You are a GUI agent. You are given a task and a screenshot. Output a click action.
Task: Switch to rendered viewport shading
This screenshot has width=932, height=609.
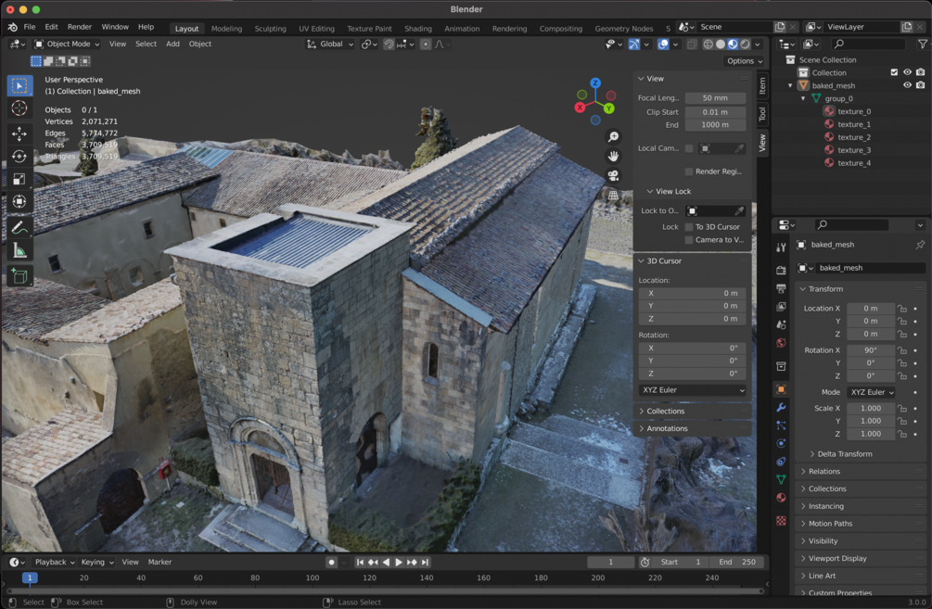(745, 44)
